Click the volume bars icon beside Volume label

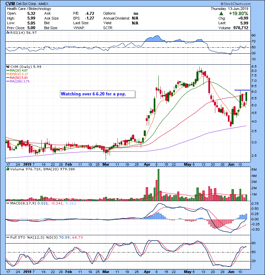8,169
